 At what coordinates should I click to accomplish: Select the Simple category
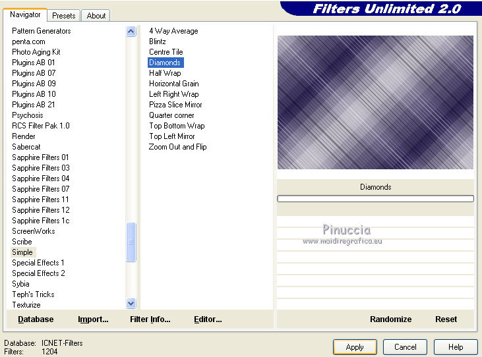point(22,252)
